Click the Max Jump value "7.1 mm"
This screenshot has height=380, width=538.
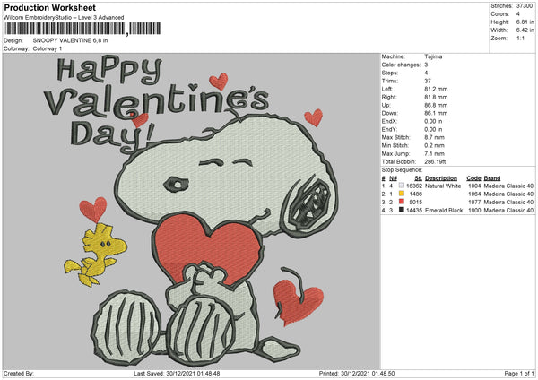pos(434,153)
